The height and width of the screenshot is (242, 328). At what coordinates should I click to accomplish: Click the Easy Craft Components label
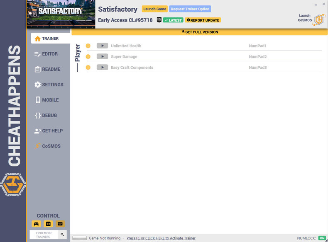click(132, 68)
